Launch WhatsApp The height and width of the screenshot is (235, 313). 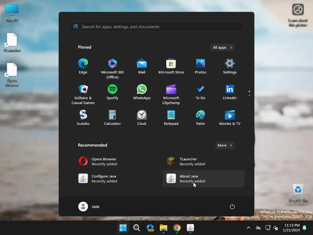(142, 92)
